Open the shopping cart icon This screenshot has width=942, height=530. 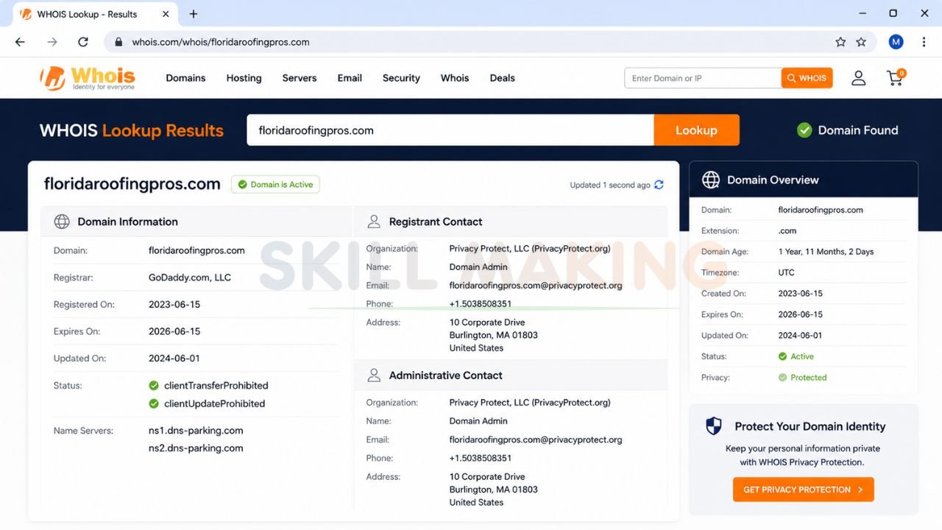click(896, 77)
